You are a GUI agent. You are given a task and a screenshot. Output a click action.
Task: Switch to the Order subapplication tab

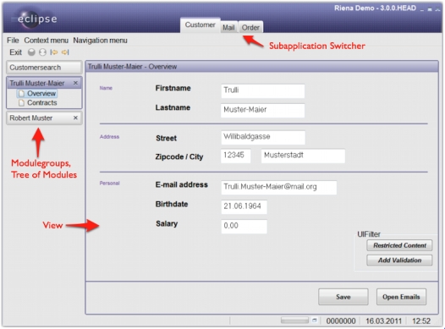pos(250,28)
